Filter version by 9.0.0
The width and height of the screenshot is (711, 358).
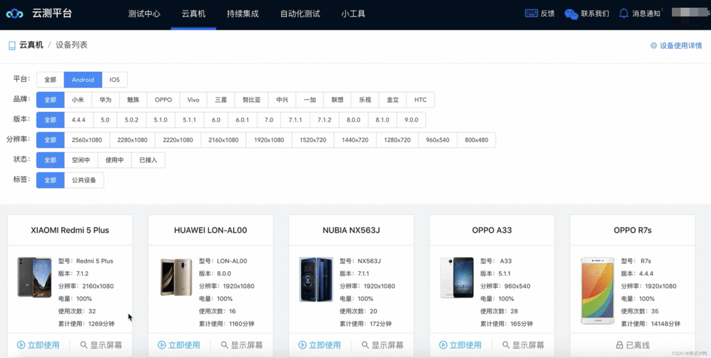[x=411, y=120]
